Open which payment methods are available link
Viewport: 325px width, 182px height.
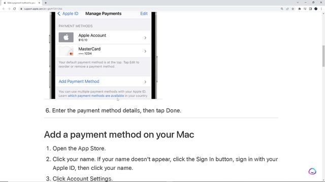(96, 96)
